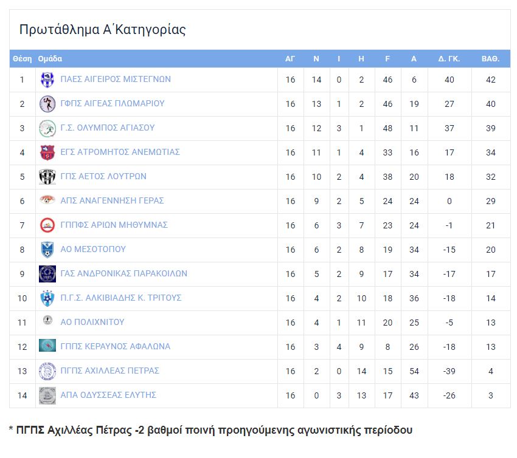Open the ΑΟ ΠΟΛΙΧΝΙΤΟΥ team page link
Image resolution: width=517 pixels, height=458 pixels.
[92, 322]
